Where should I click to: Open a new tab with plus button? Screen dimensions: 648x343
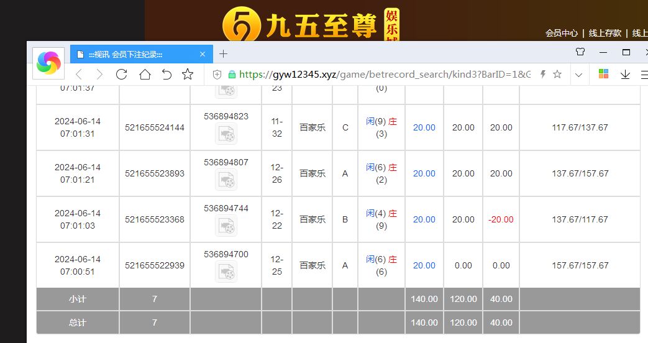(224, 54)
